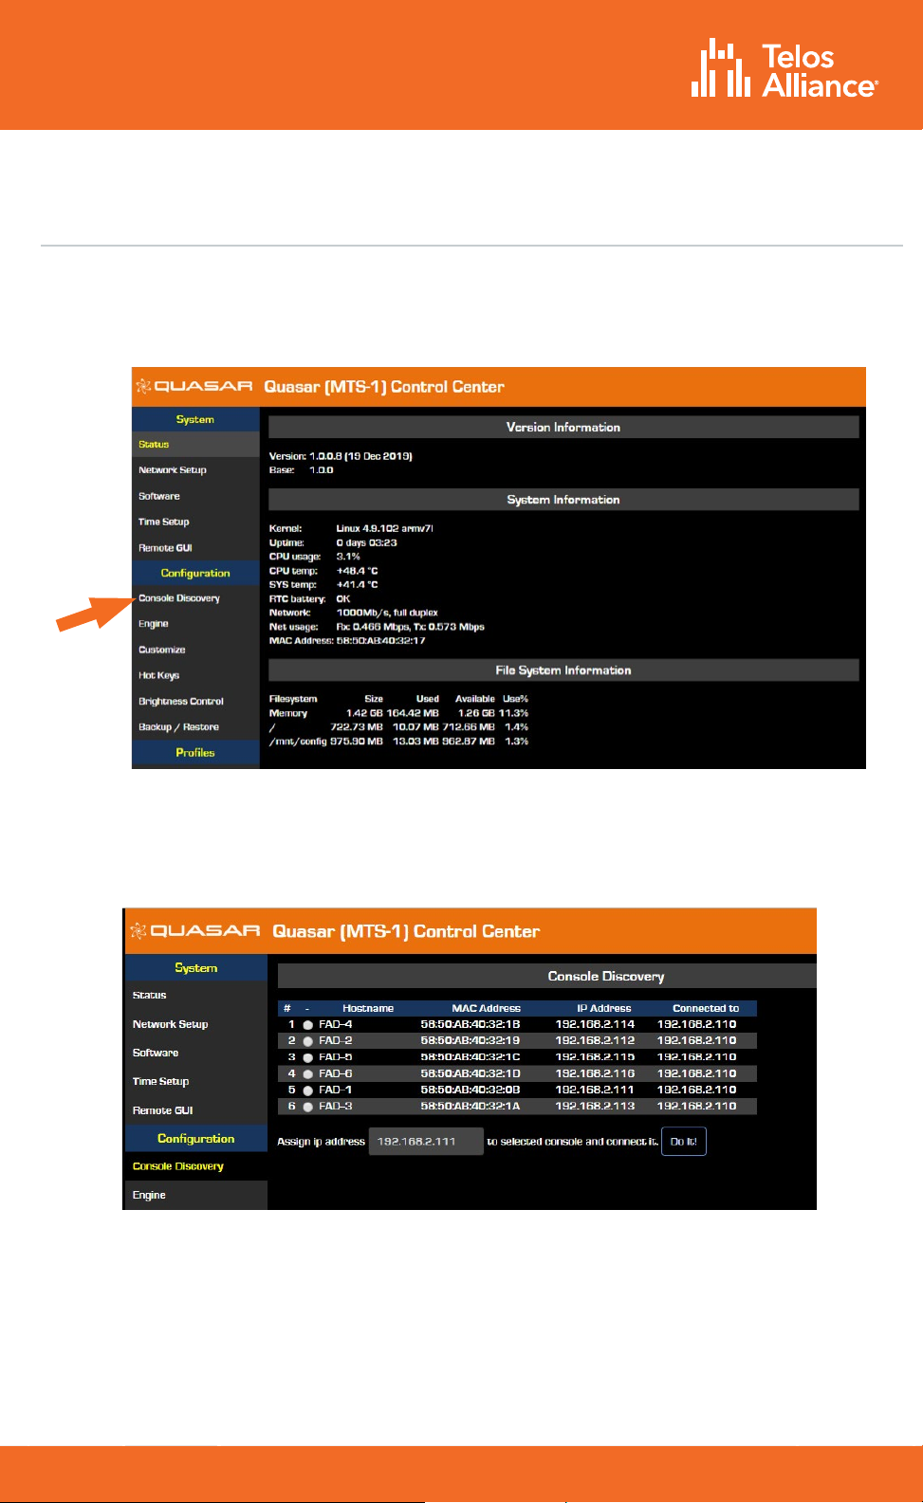Viewport: 923px width, 1503px height.
Task: Open the Backup / Restore sidebar item
Action: pos(178,727)
